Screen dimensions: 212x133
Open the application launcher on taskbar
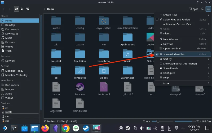pyautogui.click(x=5, y=128)
